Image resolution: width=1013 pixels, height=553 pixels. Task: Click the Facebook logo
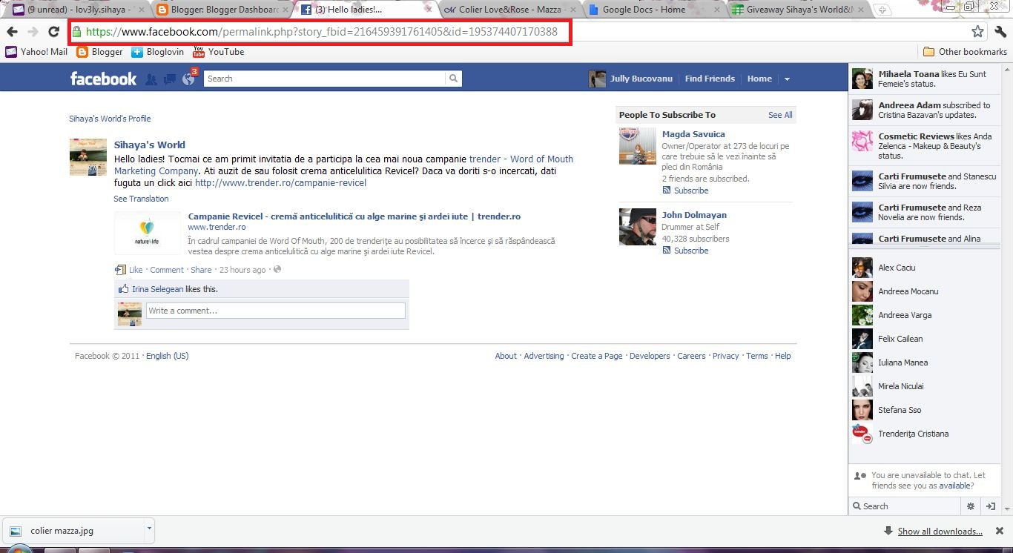pos(103,79)
